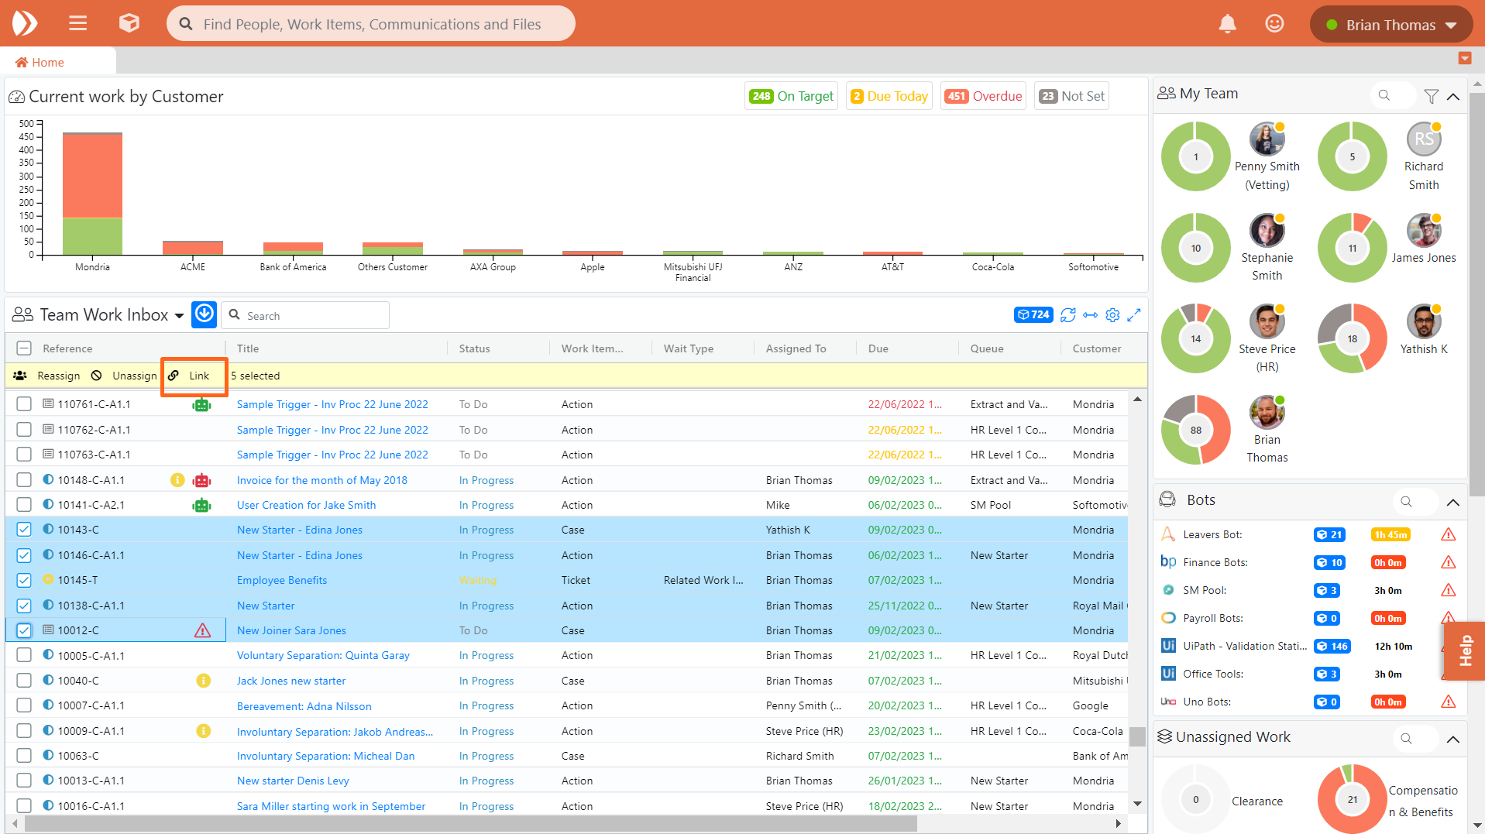Click the smiley feedback icon
Screen dimensions: 1485x834
click(1274, 24)
